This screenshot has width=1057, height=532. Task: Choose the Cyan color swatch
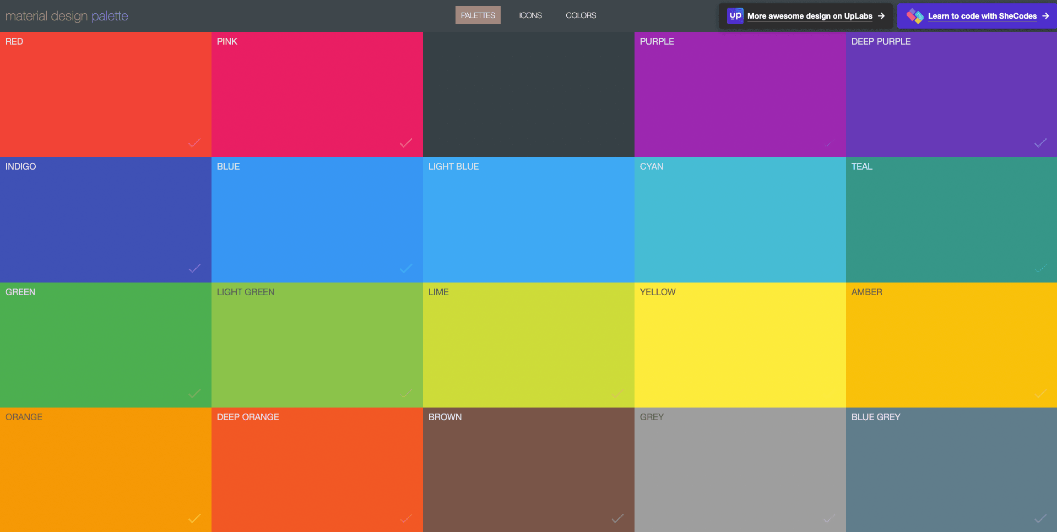tap(740, 220)
